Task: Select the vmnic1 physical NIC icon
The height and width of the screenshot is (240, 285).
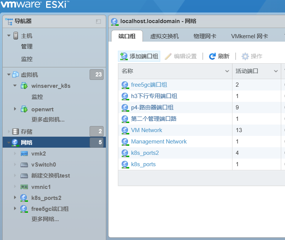Action: 24,187
